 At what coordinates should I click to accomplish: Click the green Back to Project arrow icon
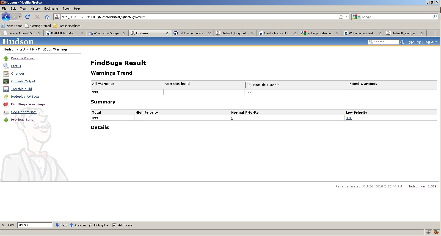coord(6,58)
